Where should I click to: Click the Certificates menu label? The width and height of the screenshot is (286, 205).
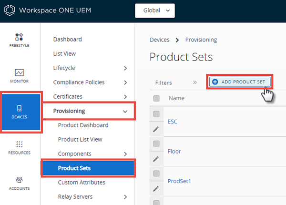[x=68, y=96]
